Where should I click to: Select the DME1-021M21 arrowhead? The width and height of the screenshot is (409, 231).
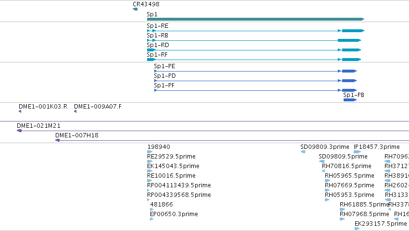point(19,131)
